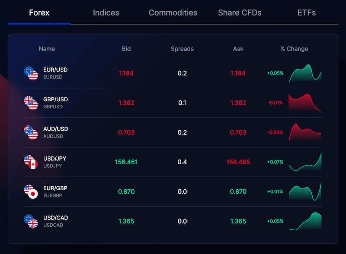
Task: Open the EUR/USD green trend chart
Action: tap(305, 73)
